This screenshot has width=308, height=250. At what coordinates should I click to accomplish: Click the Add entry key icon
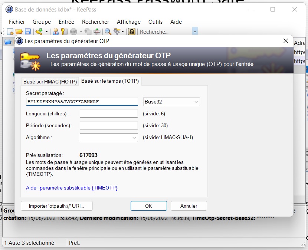[x=38, y=32]
